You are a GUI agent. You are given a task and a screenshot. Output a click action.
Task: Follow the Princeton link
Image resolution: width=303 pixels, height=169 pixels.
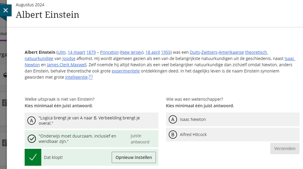(109, 52)
